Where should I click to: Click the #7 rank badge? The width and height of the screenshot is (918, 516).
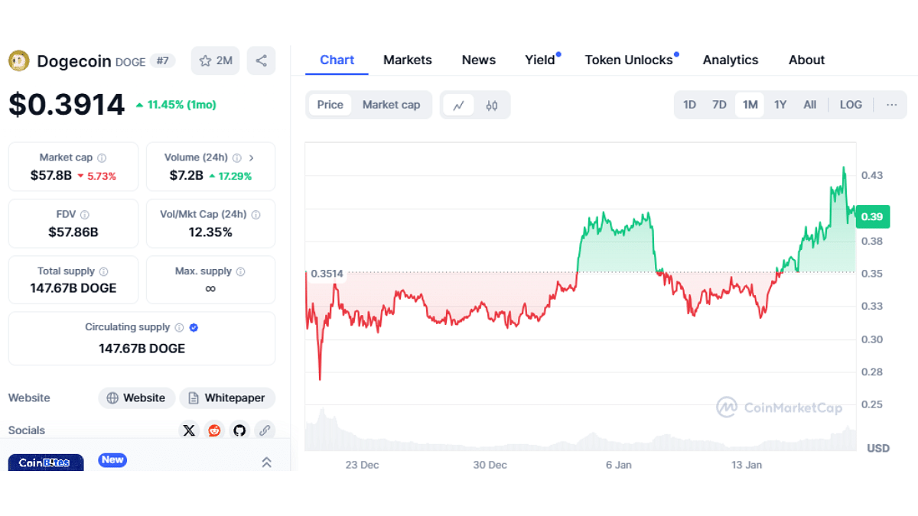pos(162,61)
